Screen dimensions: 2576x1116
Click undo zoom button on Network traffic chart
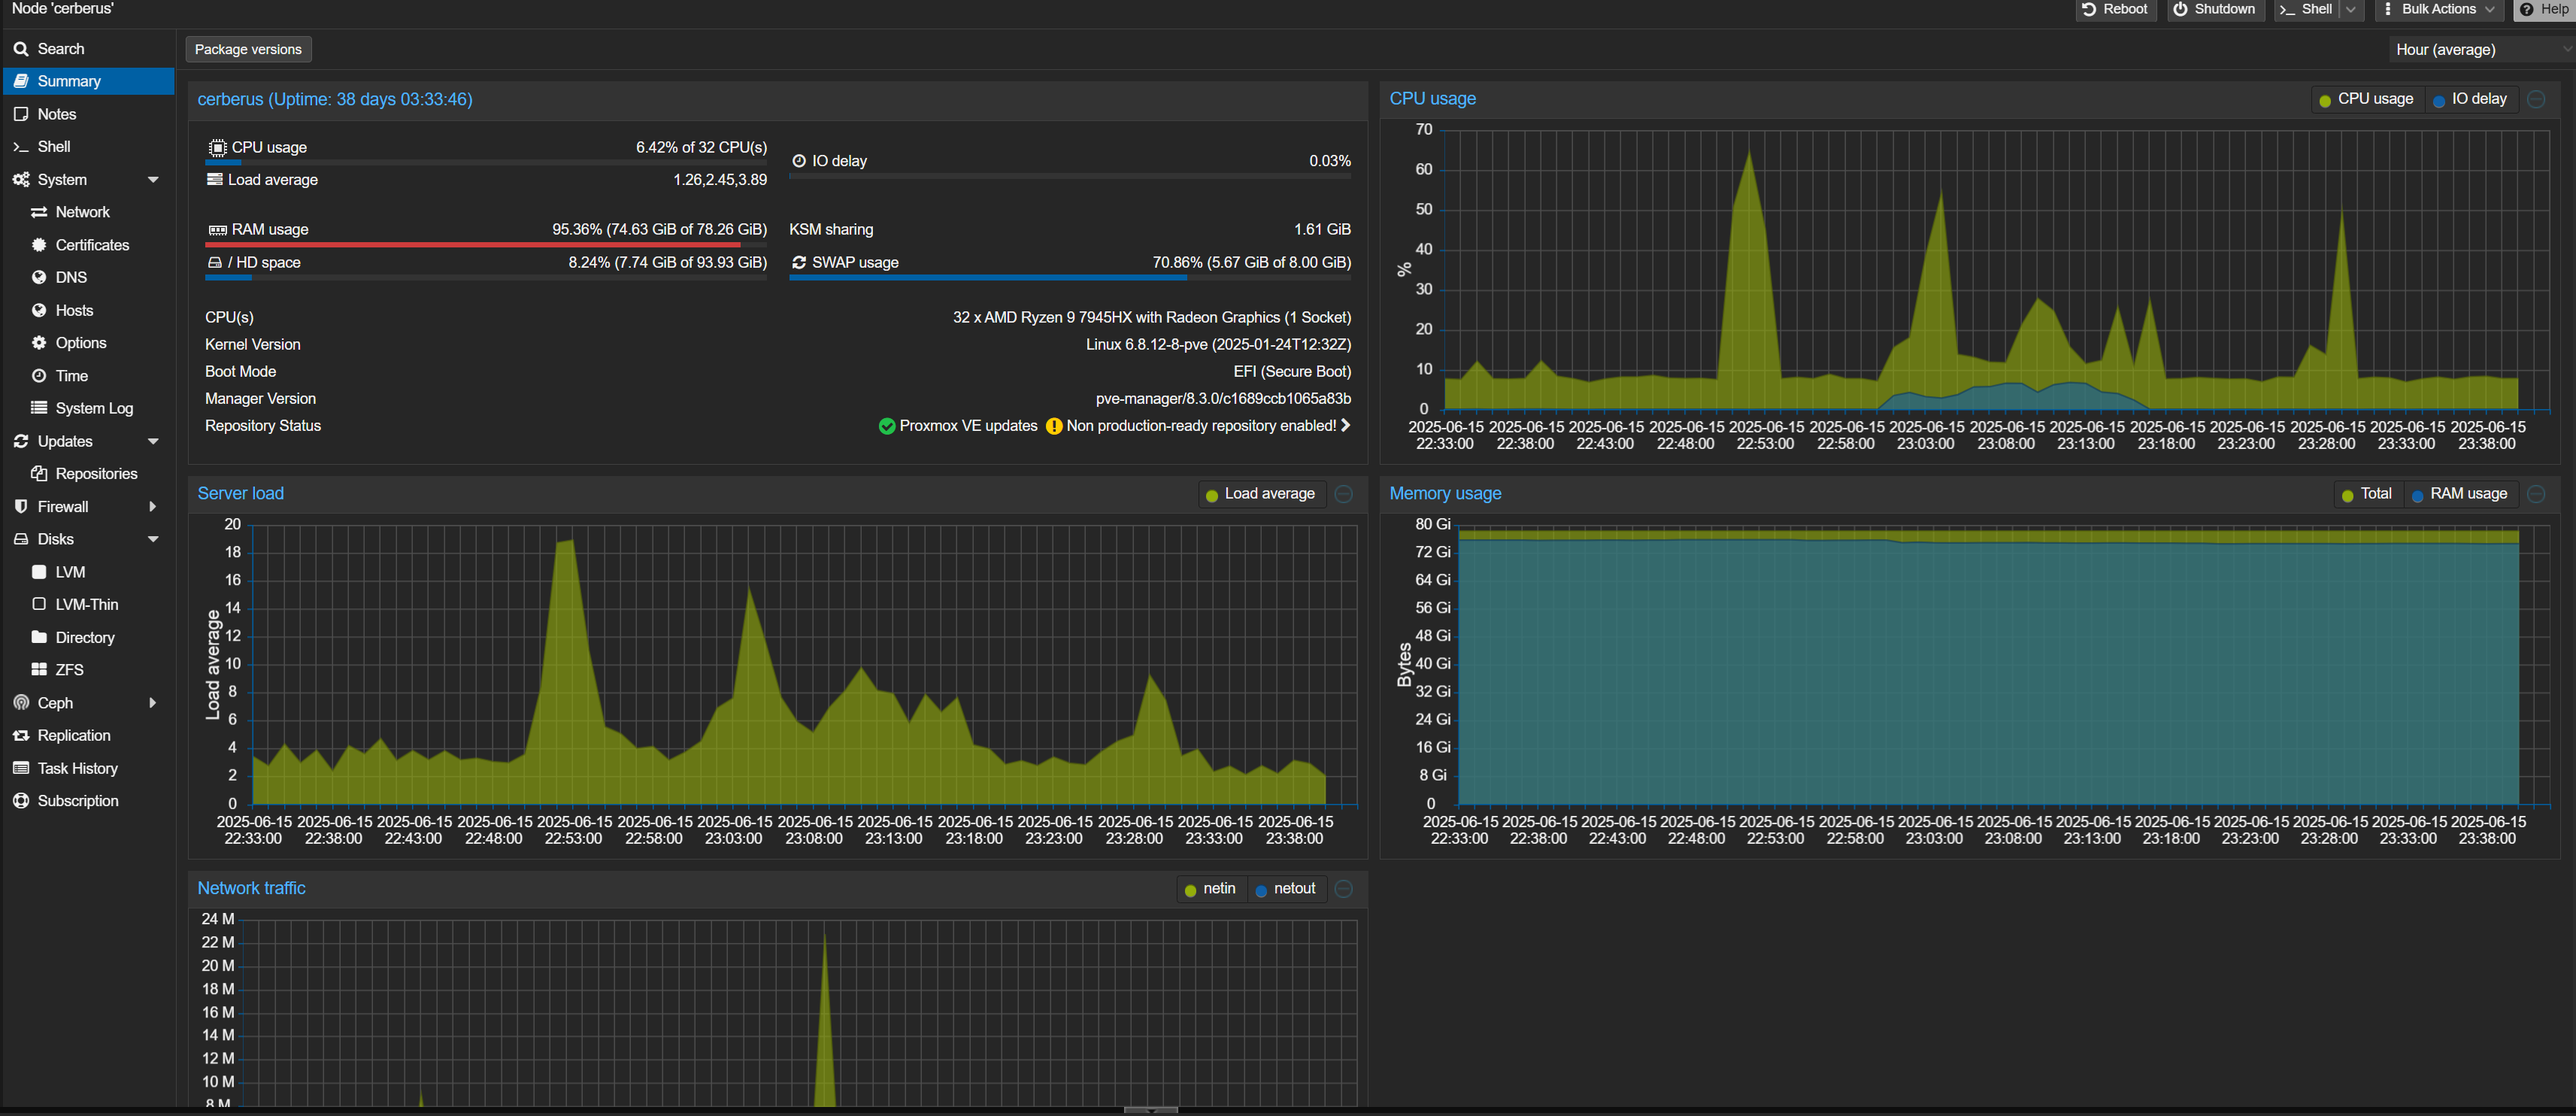[1344, 889]
